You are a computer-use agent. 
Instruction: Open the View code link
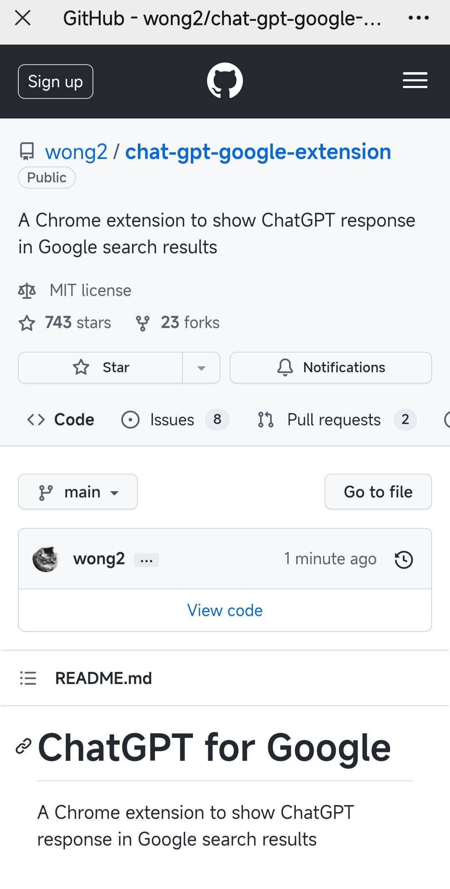coord(225,610)
